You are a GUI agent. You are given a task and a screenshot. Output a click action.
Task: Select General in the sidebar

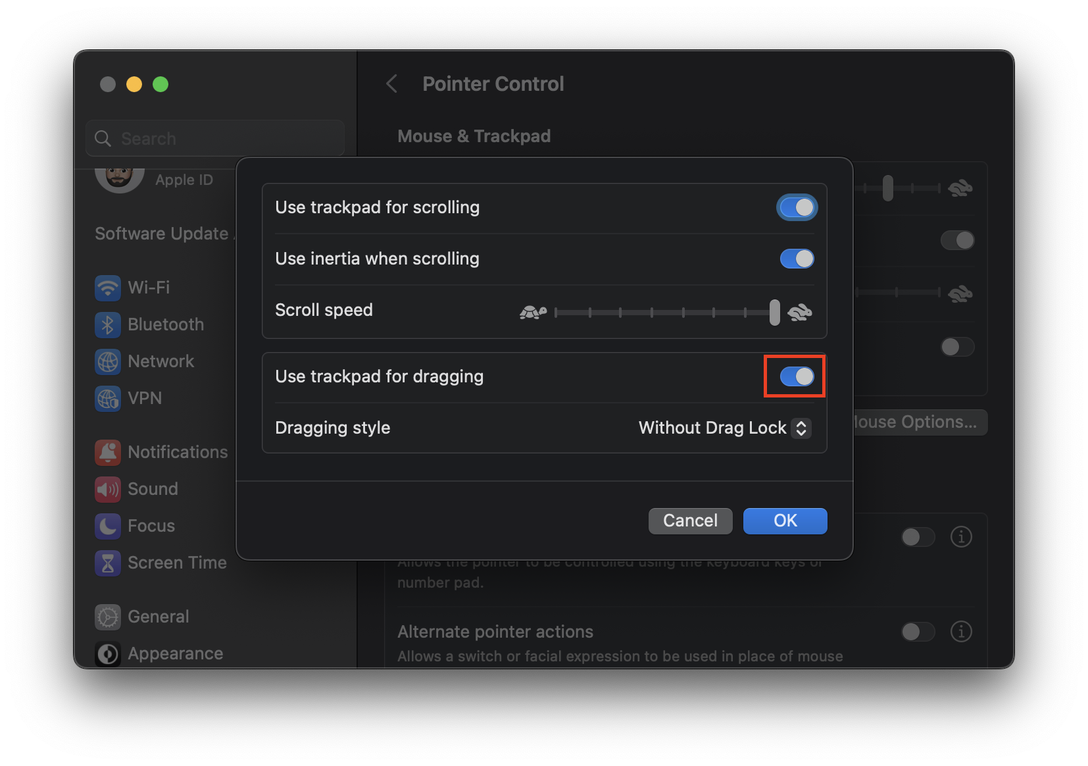158,617
